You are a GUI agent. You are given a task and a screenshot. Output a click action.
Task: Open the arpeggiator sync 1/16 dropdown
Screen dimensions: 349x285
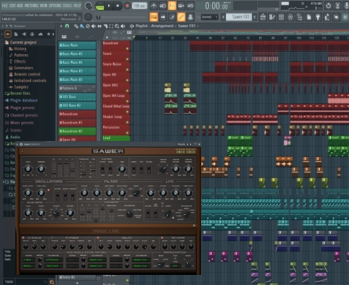pos(176,265)
